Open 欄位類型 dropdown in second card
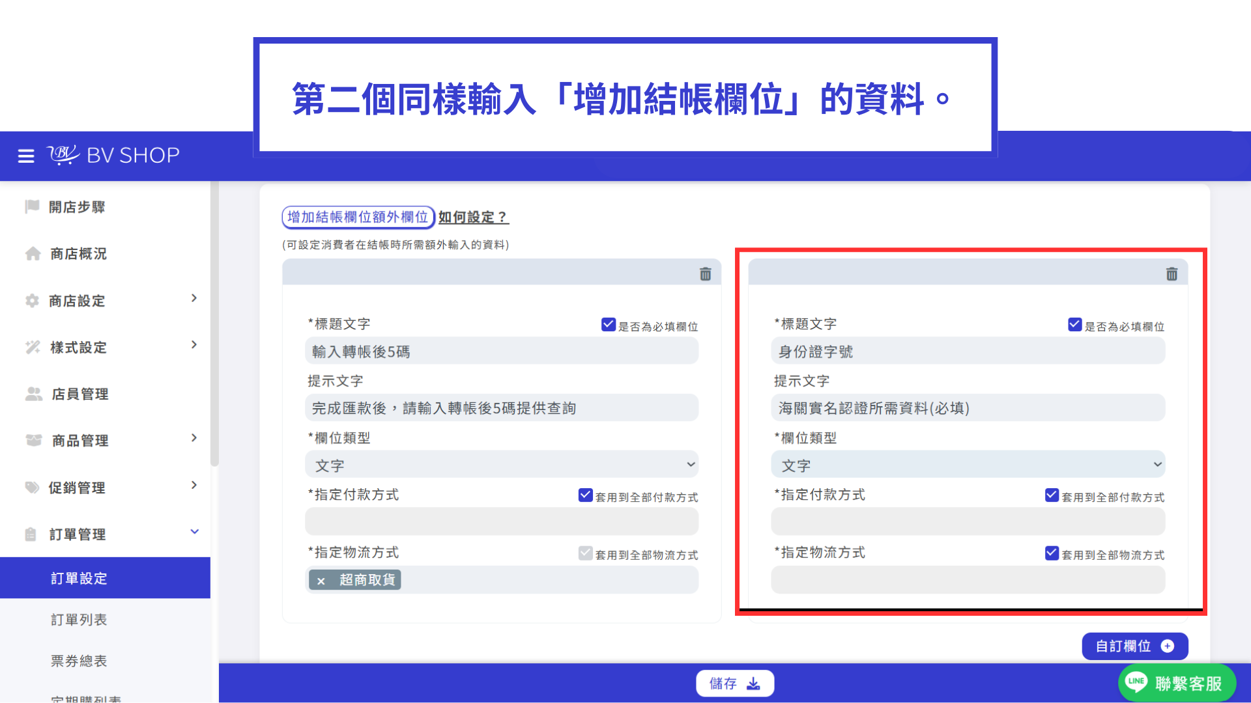 point(968,465)
